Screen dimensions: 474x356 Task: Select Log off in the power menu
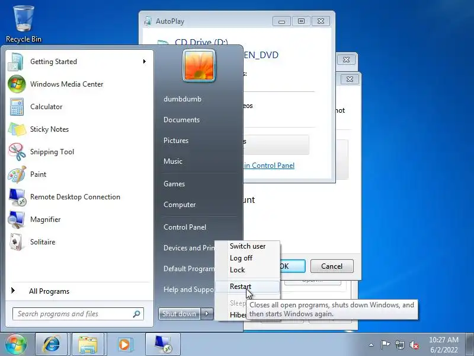(x=248, y=258)
